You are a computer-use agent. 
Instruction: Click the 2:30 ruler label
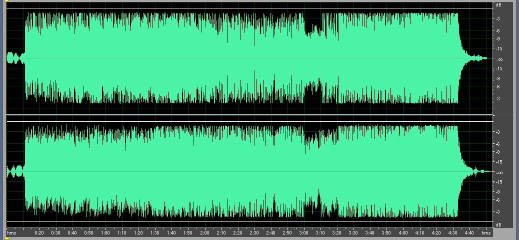254,233
